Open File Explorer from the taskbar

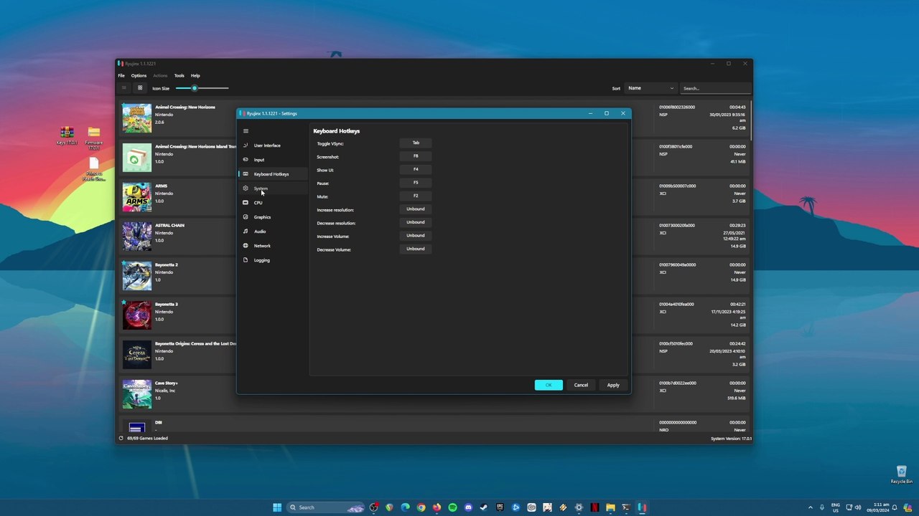coord(610,507)
